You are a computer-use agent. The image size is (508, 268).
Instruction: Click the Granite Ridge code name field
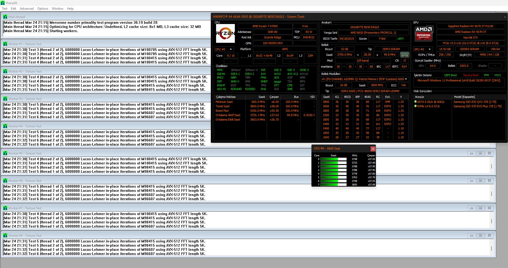[273, 38]
